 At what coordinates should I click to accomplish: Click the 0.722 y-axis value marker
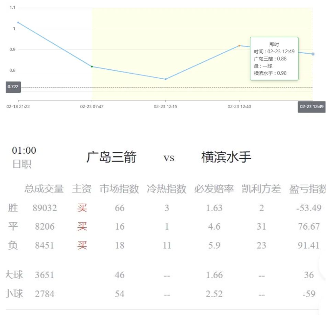click(13, 87)
